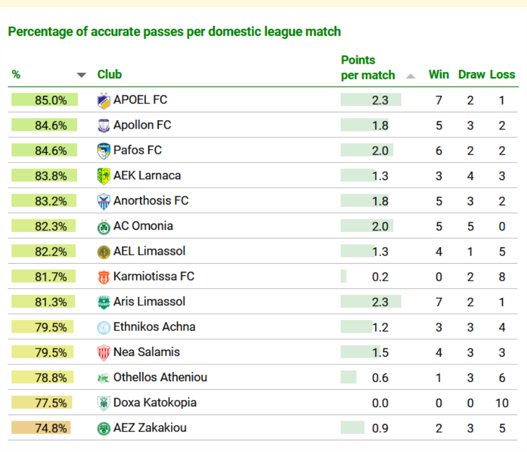
Task: Click the APOEL FC club crest icon
Action: point(104,101)
